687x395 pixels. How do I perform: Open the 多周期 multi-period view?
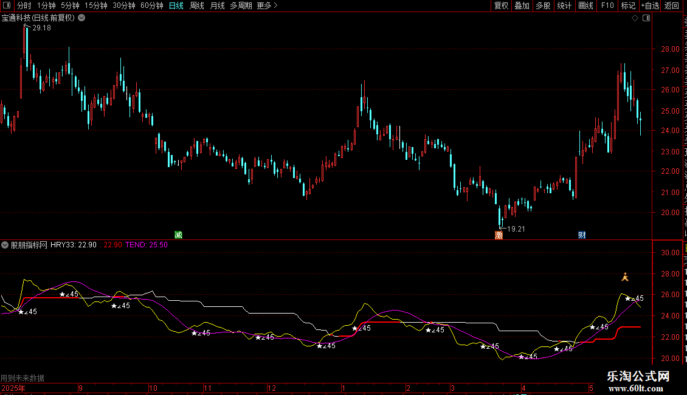[x=241, y=5]
